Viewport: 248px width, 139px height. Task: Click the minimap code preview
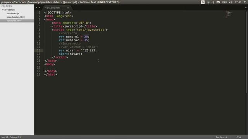tap(229, 14)
